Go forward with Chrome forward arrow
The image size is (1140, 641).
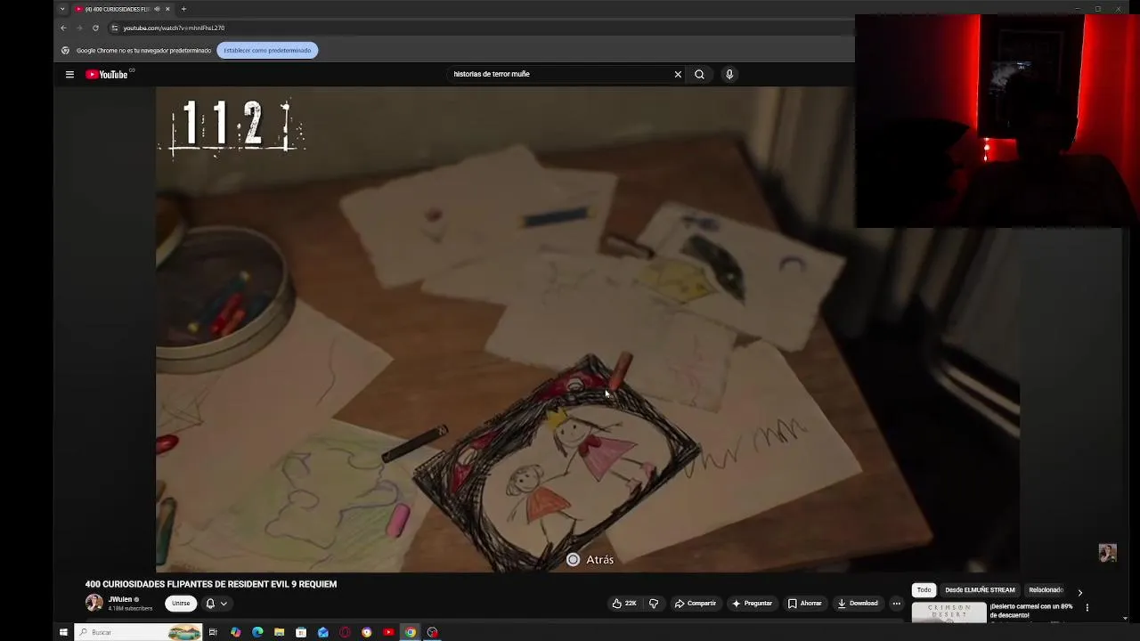click(x=79, y=28)
